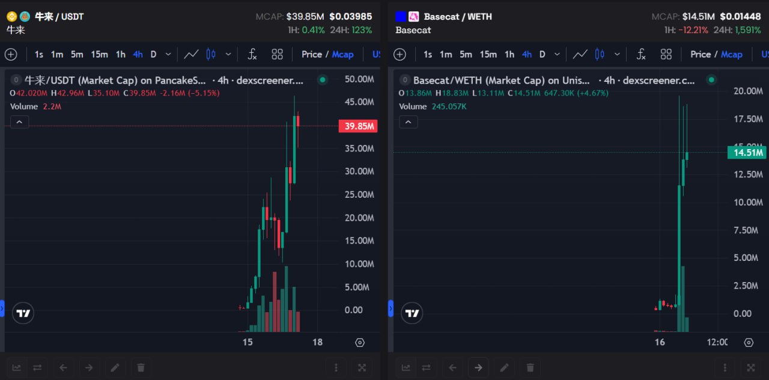Toggle the green live status dot on Basecat chart
Viewport: 769px width, 380px height.
(711, 80)
